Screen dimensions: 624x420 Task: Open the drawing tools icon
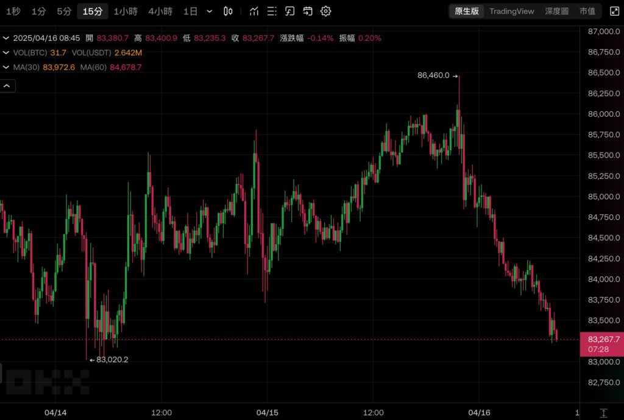[x=290, y=11]
